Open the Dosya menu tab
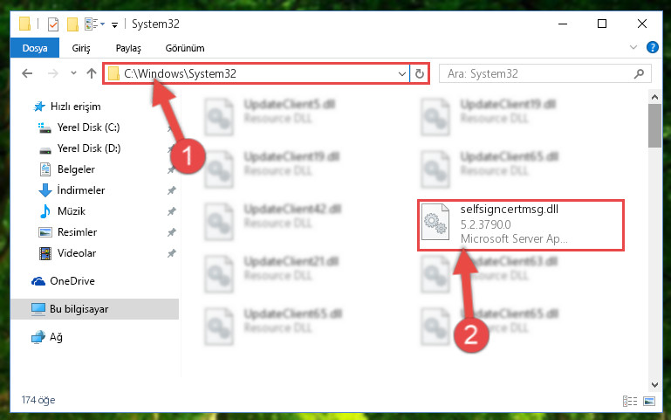Image resolution: width=671 pixels, height=420 pixels. (35, 48)
